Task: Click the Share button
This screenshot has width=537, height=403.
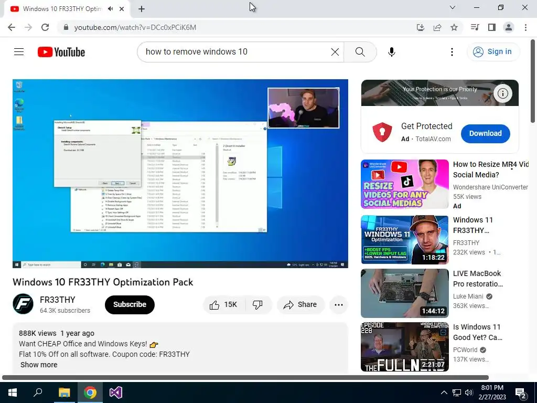Action: pos(300,305)
